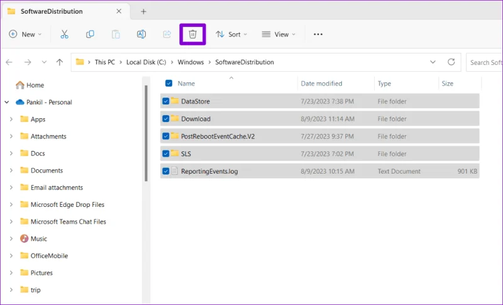Open a new tab with plus button
Screen dimensions: 503x305
tap(143, 11)
